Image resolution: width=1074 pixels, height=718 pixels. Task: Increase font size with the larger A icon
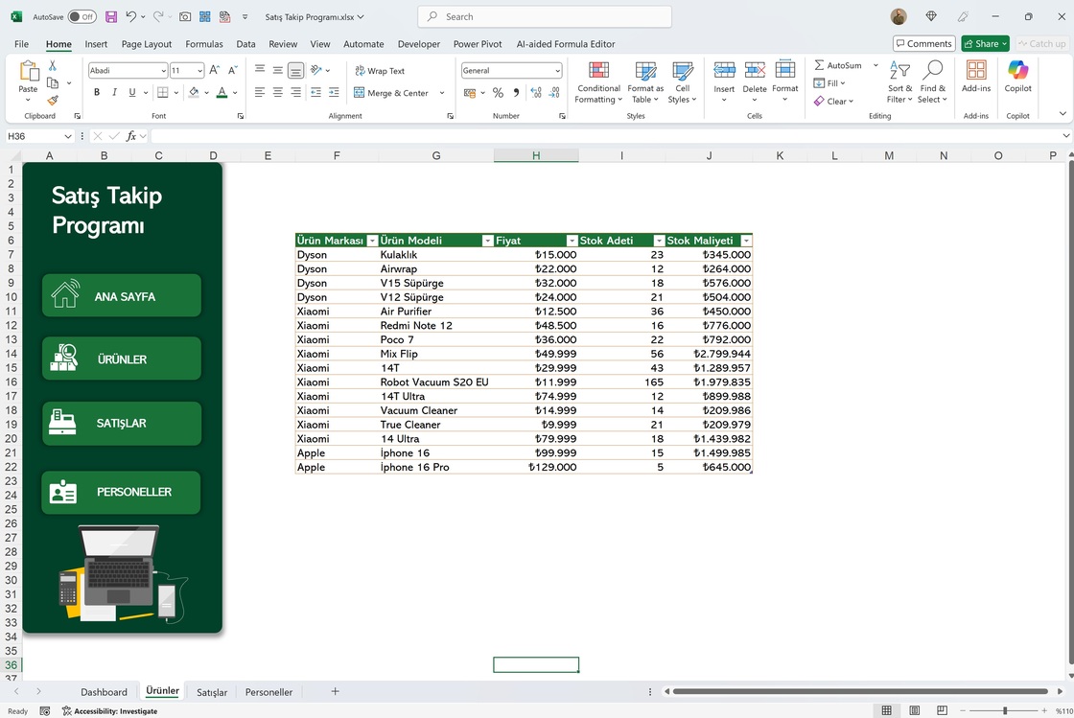coord(215,70)
